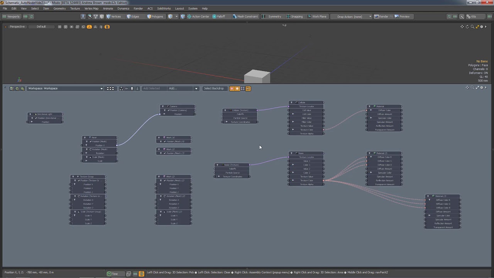Click the schematic zoom magnifier icon
494x278 pixels.
[472, 88]
